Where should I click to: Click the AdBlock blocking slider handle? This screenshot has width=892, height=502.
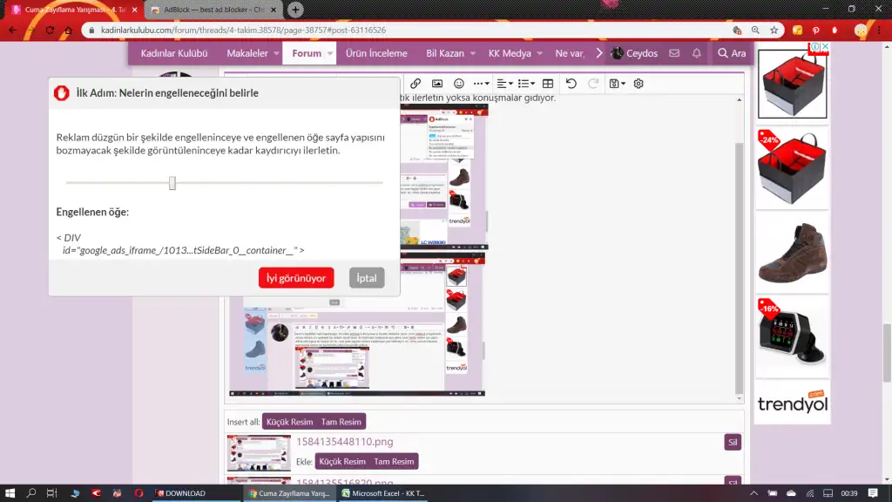pos(172,183)
